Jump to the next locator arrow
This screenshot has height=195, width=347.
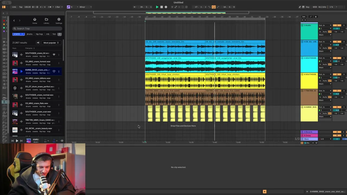tap(305, 20)
